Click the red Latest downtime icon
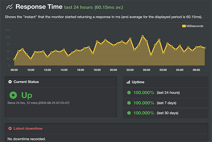 tap(10, 129)
